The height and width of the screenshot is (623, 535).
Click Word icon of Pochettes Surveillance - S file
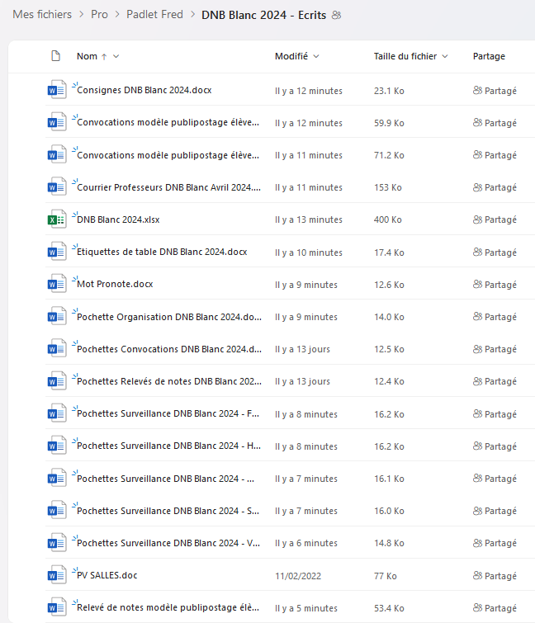(x=56, y=511)
